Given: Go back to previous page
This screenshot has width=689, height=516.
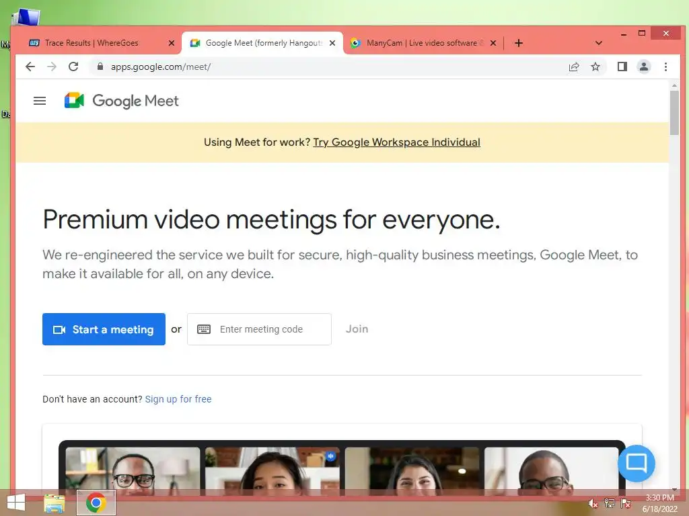Looking at the screenshot, I should pyautogui.click(x=30, y=67).
